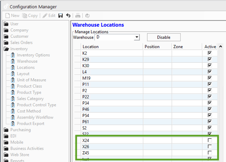
Task: Check Active for location Z45
Action: (x=210, y=153)
